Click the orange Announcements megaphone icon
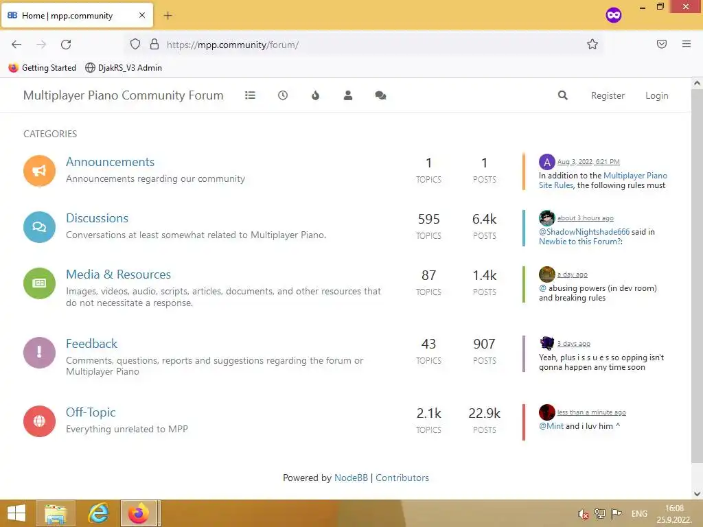The width and height of the screenshot is (703, 527). pyautogui.click(x=39, y=171)
